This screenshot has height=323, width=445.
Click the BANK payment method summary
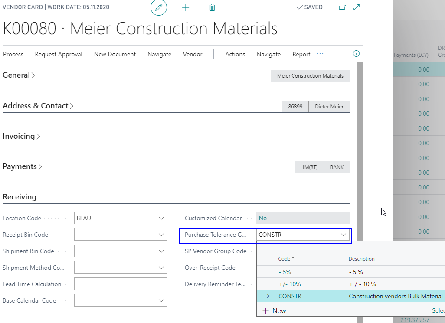click(337, 167)
